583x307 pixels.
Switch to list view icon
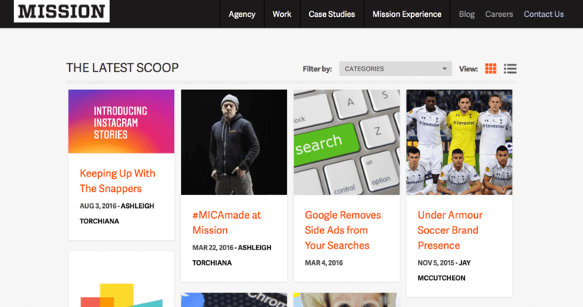[510, 68]
